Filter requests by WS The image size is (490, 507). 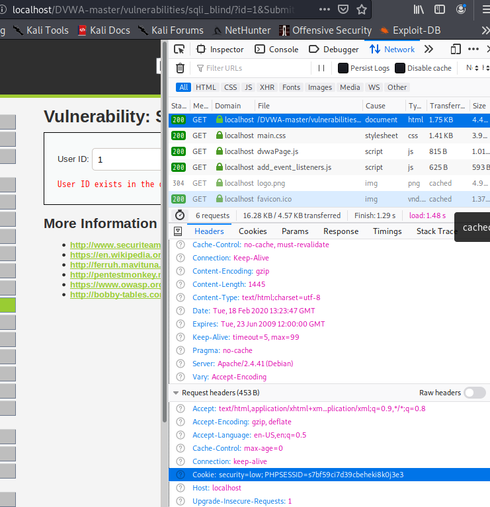click(x=374, y=87)
